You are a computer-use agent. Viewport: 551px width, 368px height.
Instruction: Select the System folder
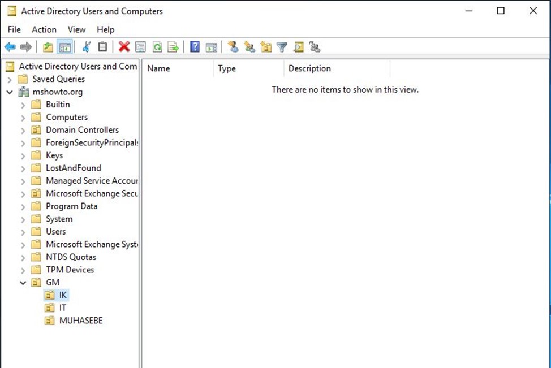[x=59, y=219]
